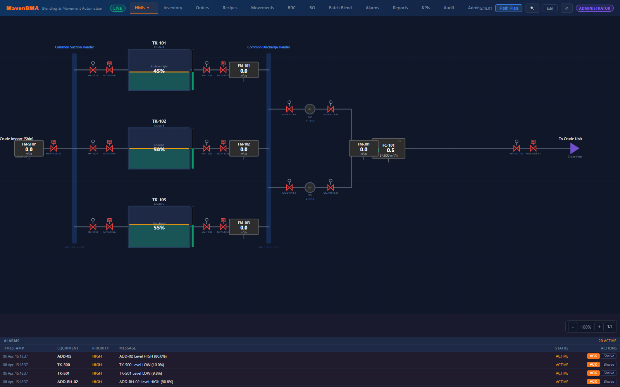Click the MOV-101A motorized valve
This screenshot has width=620, height=387.
coord(110,70)
